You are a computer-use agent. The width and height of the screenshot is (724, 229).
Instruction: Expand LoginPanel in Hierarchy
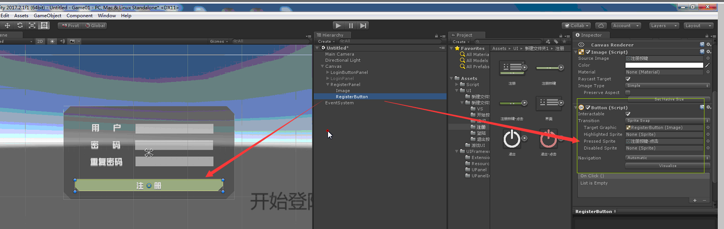(x=328, y=78)
